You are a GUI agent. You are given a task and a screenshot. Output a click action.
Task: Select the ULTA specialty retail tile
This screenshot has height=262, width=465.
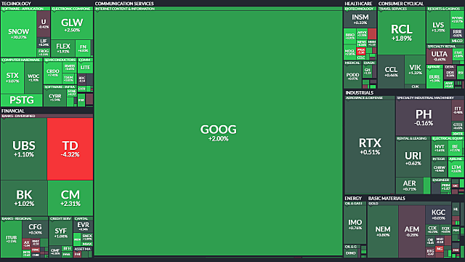click(x=439, y=55)
